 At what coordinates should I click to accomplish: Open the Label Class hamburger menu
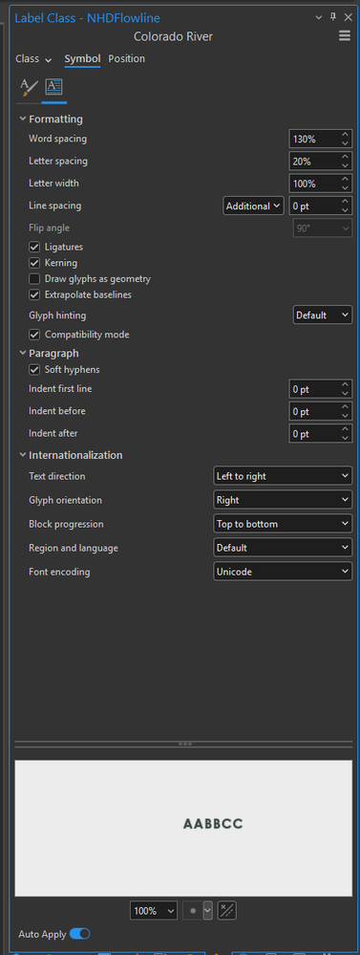coord(345,36)
